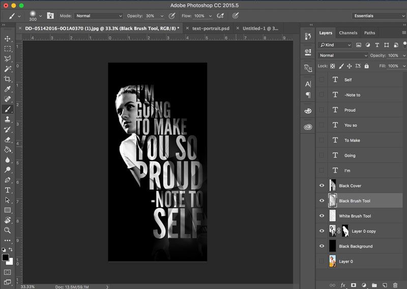The height and width of the screenshot is (289, 407).
Task: Select the Clone Stamp tool
Action: click(8, 119)
